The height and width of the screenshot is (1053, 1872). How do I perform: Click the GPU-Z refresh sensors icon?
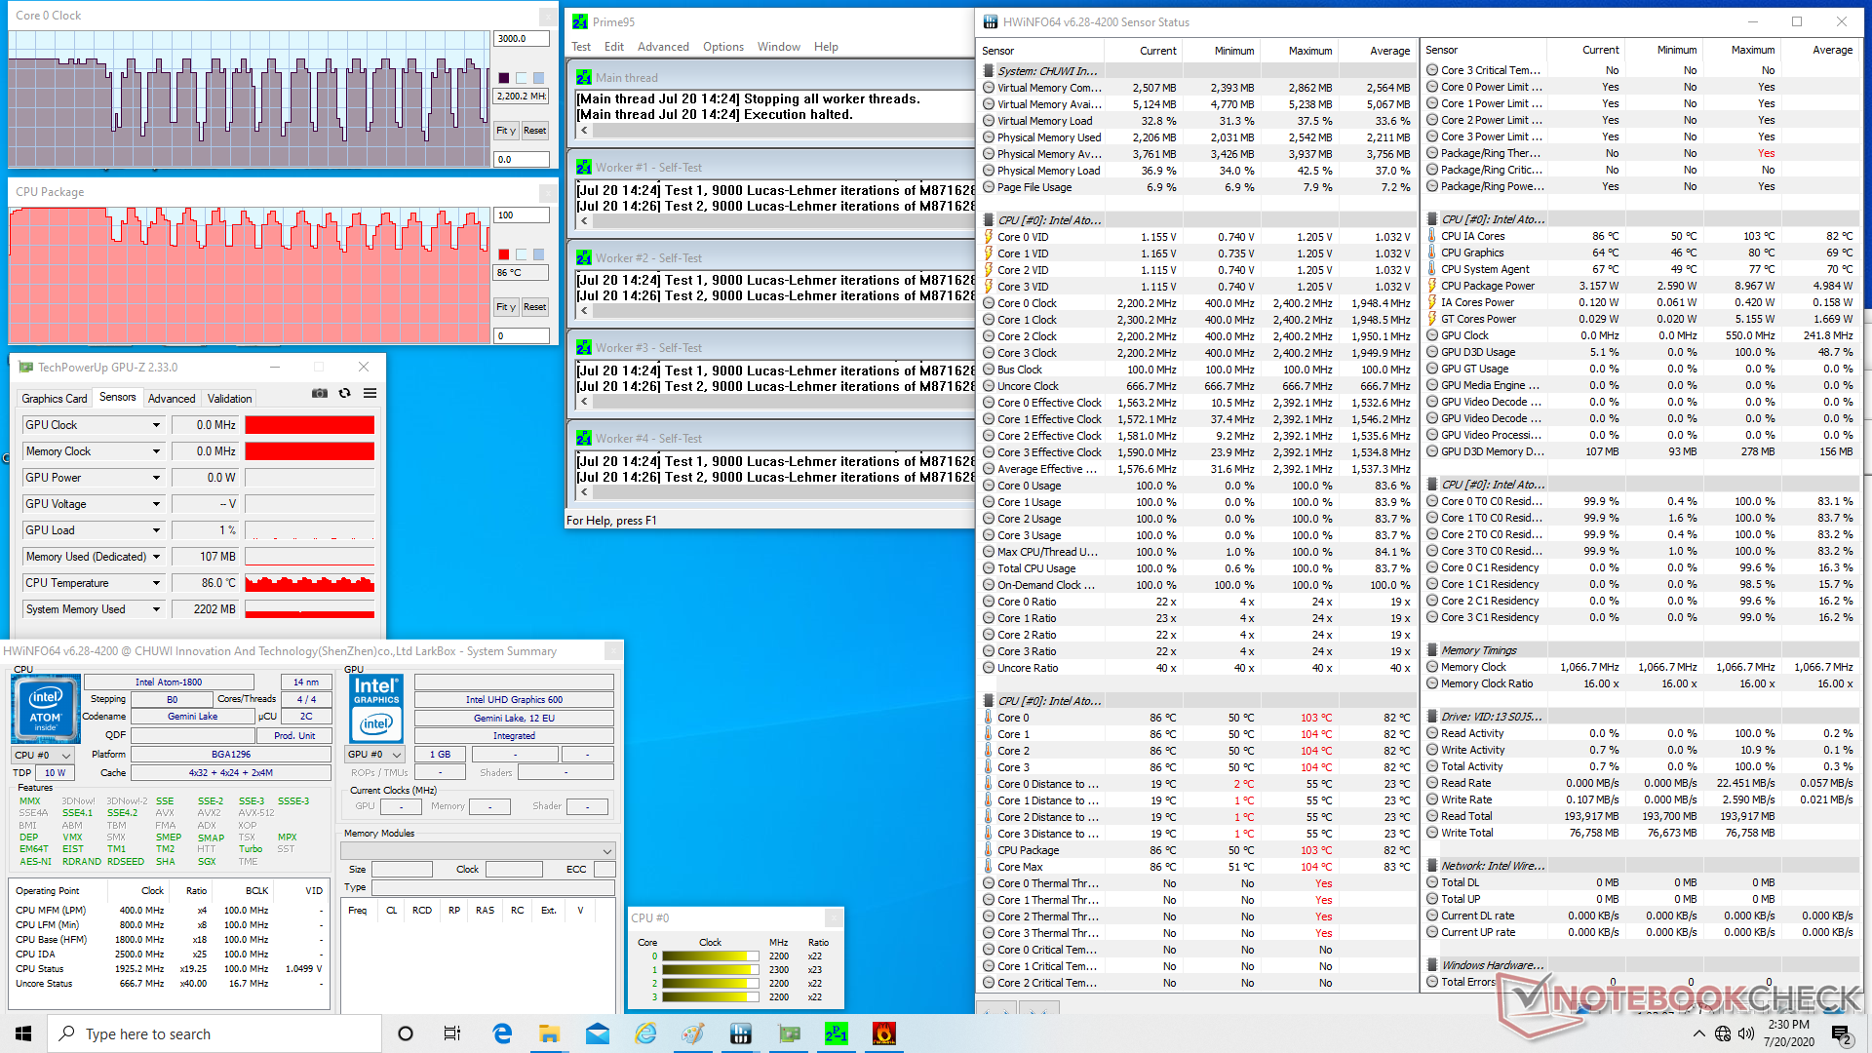(344, 393)
